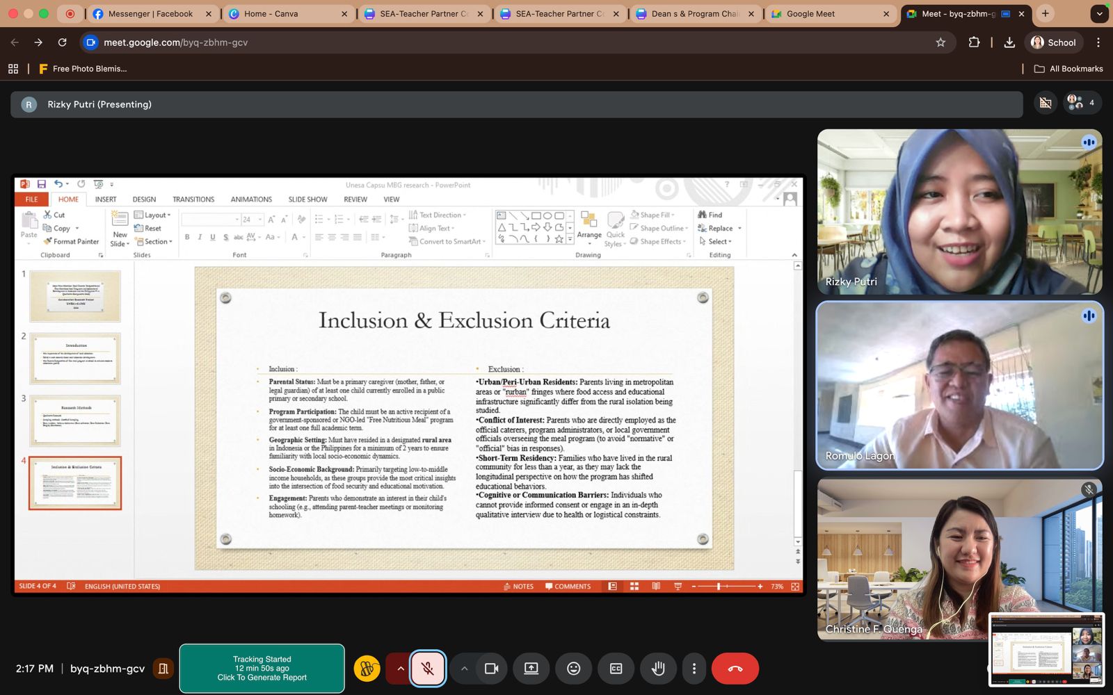
Task: Expand video settings arrow beside camera
Action: pos(464,669)
